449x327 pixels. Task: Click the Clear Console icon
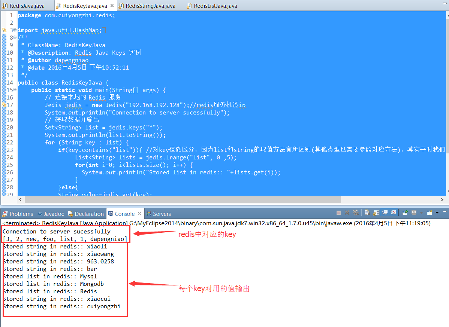click(367, 213)
